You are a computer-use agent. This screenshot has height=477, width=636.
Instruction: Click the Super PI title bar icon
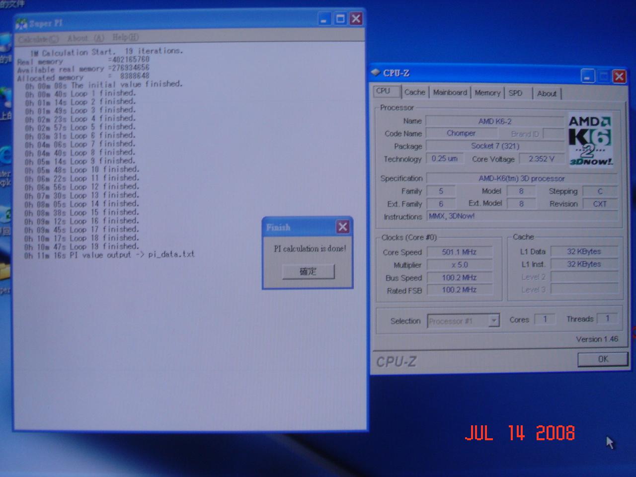point(22,23)
